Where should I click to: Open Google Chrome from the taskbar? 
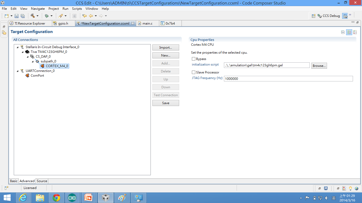pos(56,198)
